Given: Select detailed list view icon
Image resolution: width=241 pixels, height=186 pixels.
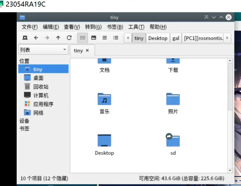Looking at the screenshot, I should [116, 38].
